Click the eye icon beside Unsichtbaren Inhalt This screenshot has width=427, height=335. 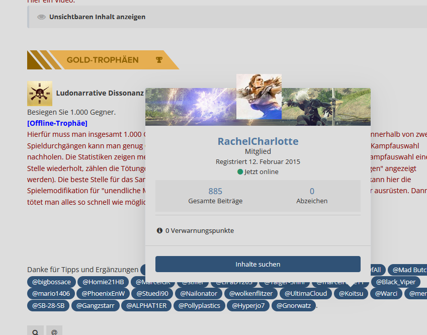tap(41, 17)
